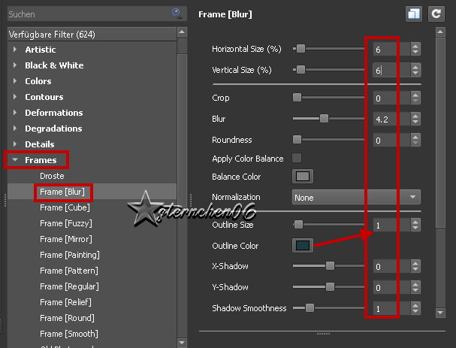Open the Normalization dropdown
456x348 pixels.
(356, 197)
